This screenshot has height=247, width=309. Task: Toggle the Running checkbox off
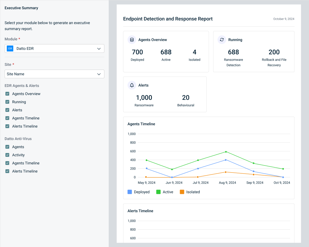point(7,102)
